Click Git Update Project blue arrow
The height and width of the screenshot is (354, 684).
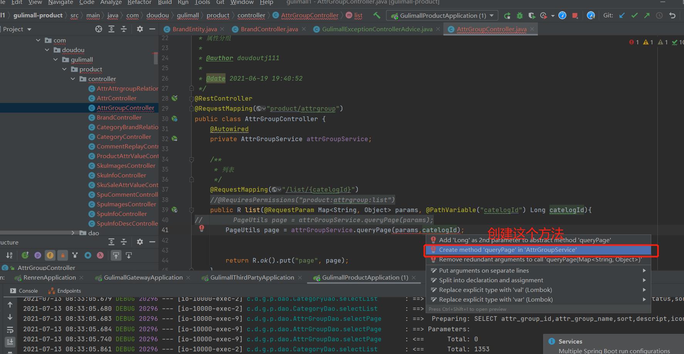tap(622, 15)
